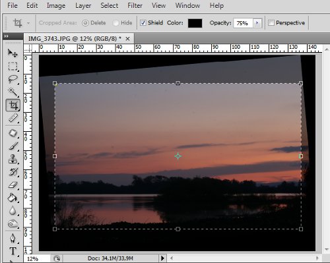330x263 pixels.
Task: Click the Opacity 75% input field
Action: coord(243,23)
